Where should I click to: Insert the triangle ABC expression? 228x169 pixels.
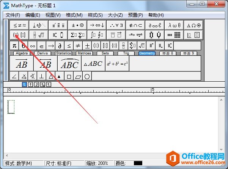tap(93, 64)
